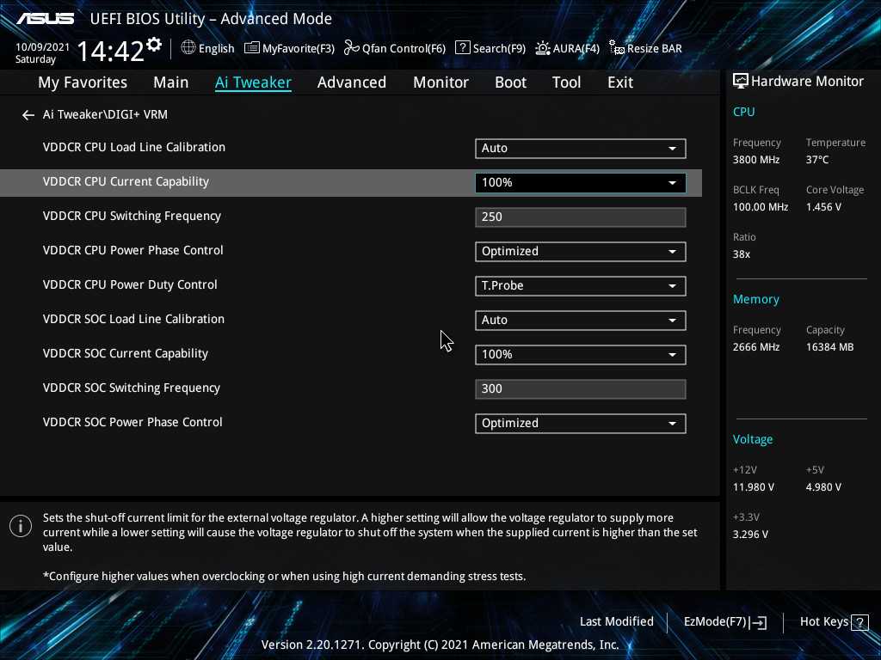The width and height of the screenshot is (881, 660).
Task: Open AURA(F4) lighting options
Action: coord(567,48)
